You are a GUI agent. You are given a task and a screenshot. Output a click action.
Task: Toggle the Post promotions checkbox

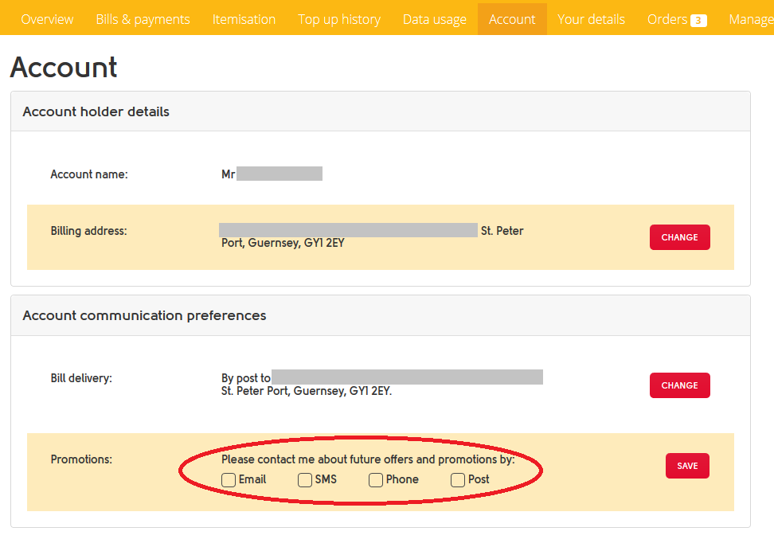coord(458,480)
